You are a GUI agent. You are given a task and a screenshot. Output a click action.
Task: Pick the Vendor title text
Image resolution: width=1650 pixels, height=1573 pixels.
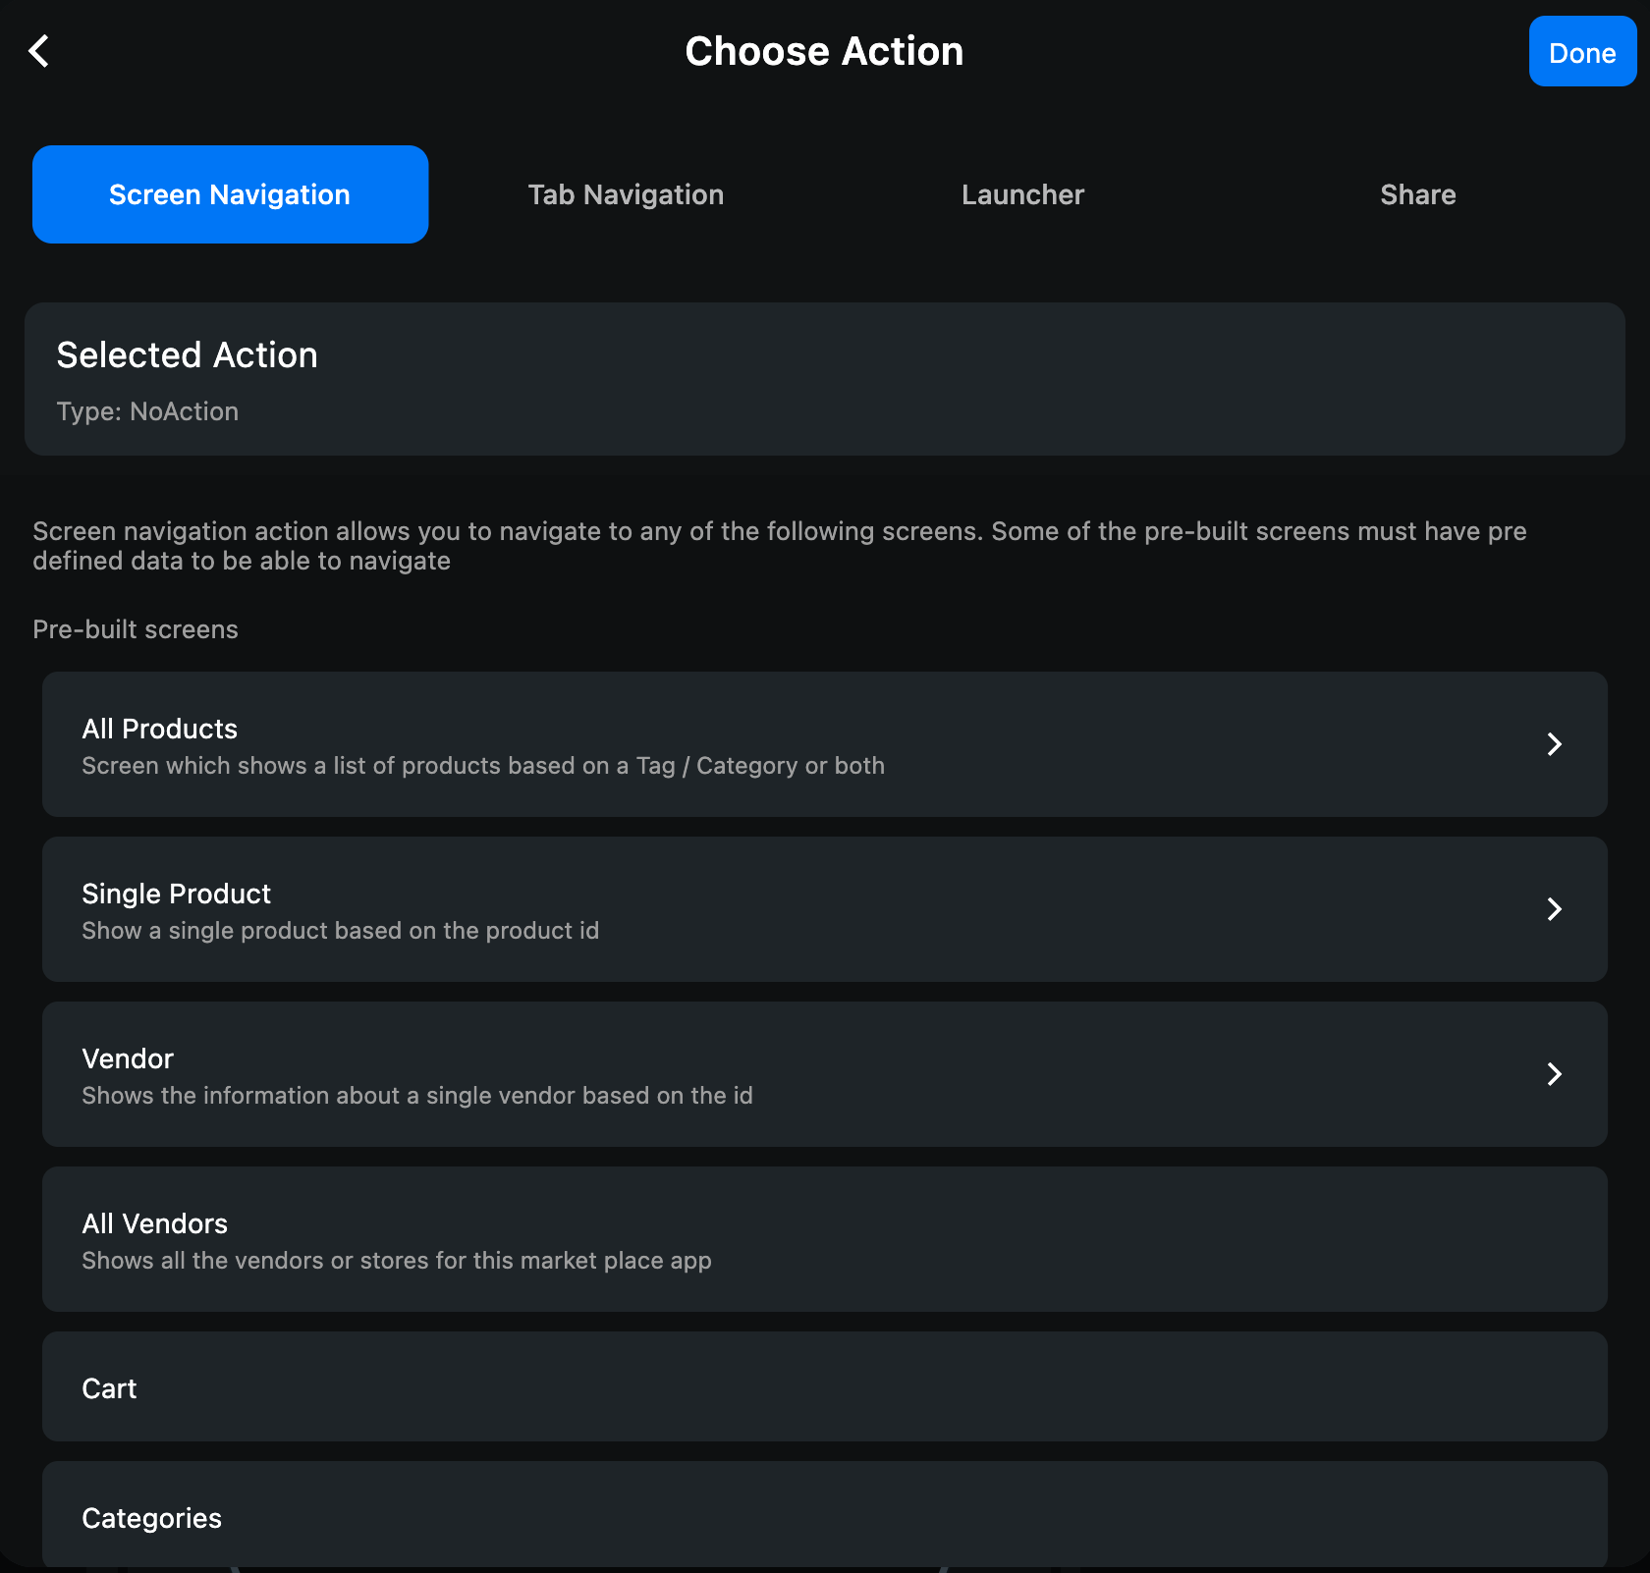(x=128, y=1058)
